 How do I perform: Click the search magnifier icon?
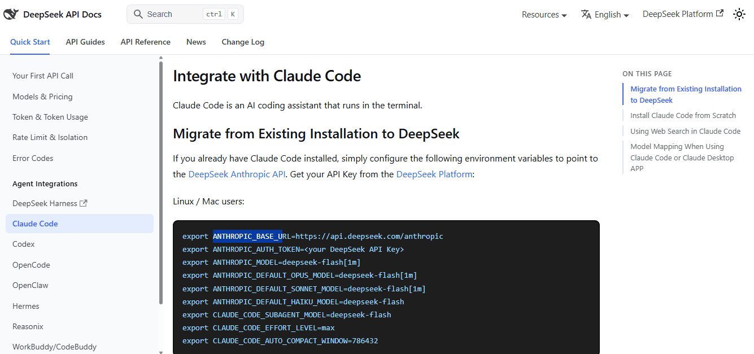138,14
